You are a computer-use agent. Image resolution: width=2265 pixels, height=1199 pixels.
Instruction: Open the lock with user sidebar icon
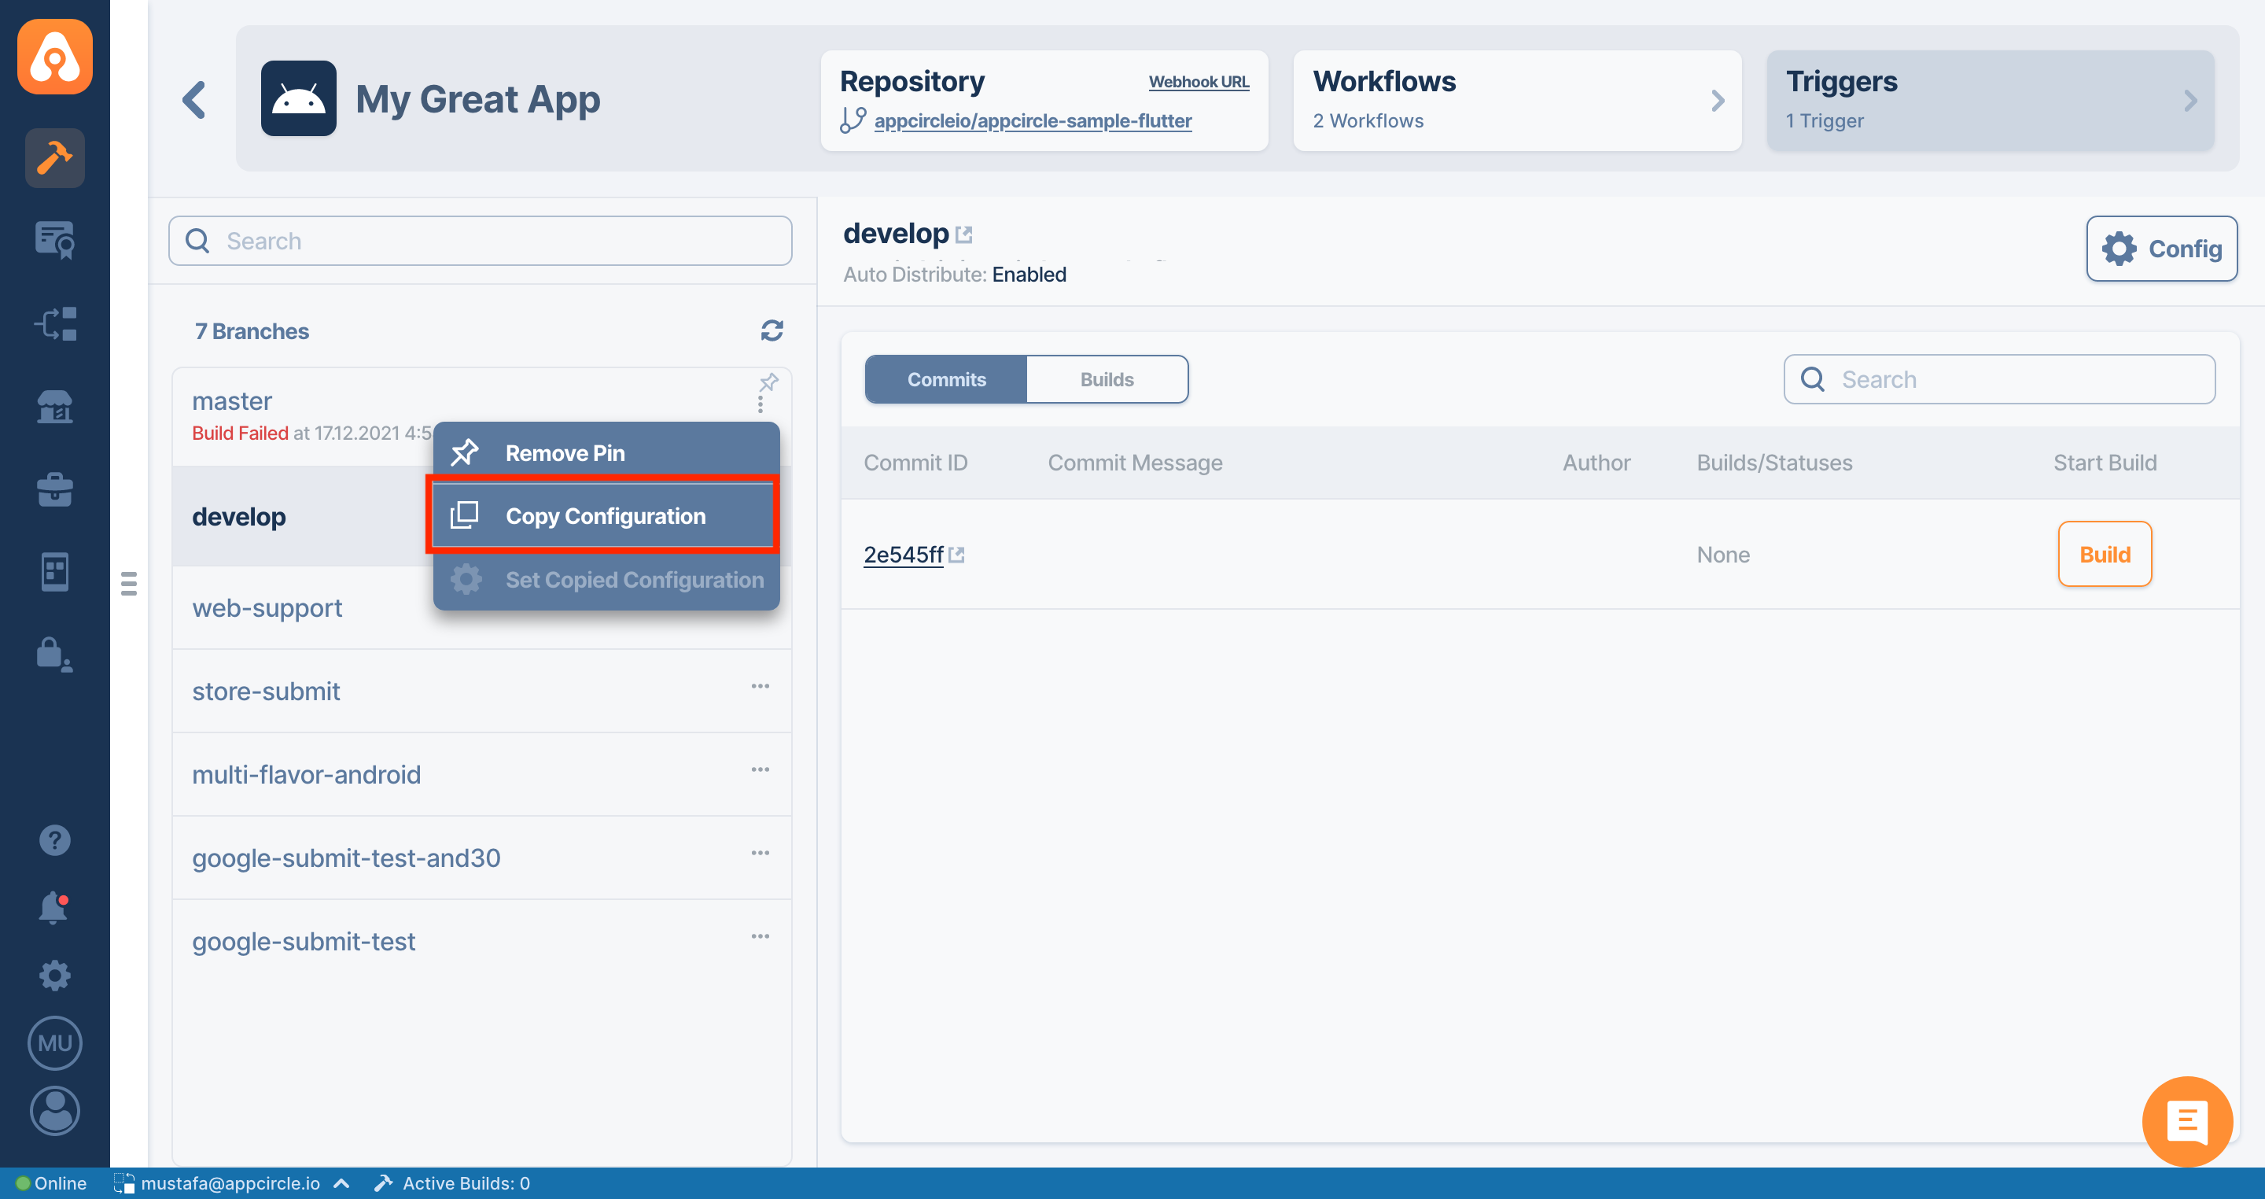click(x=54, y=655)
